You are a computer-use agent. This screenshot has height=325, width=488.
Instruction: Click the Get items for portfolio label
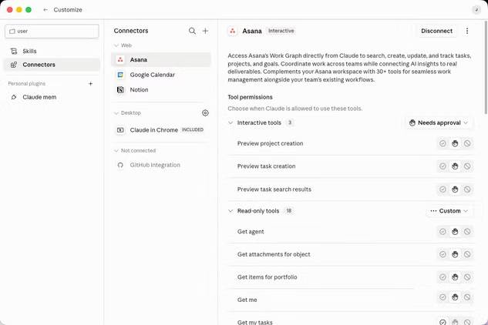click(x=267, y=276)
